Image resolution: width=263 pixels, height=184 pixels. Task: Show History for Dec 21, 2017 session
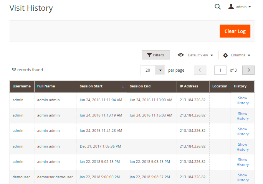pos(242,147)
